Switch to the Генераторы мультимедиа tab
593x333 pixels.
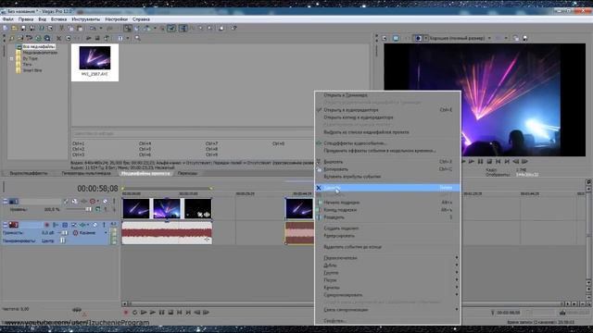(86, 173)
